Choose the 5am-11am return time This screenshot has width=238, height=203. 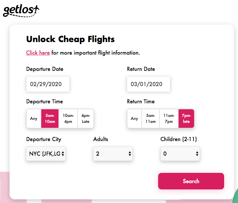click(151, 119)
